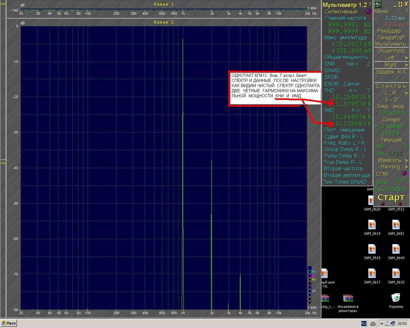
Task: Select the Freq. Ratio L / R row
Action: click(x=345, y=143)
